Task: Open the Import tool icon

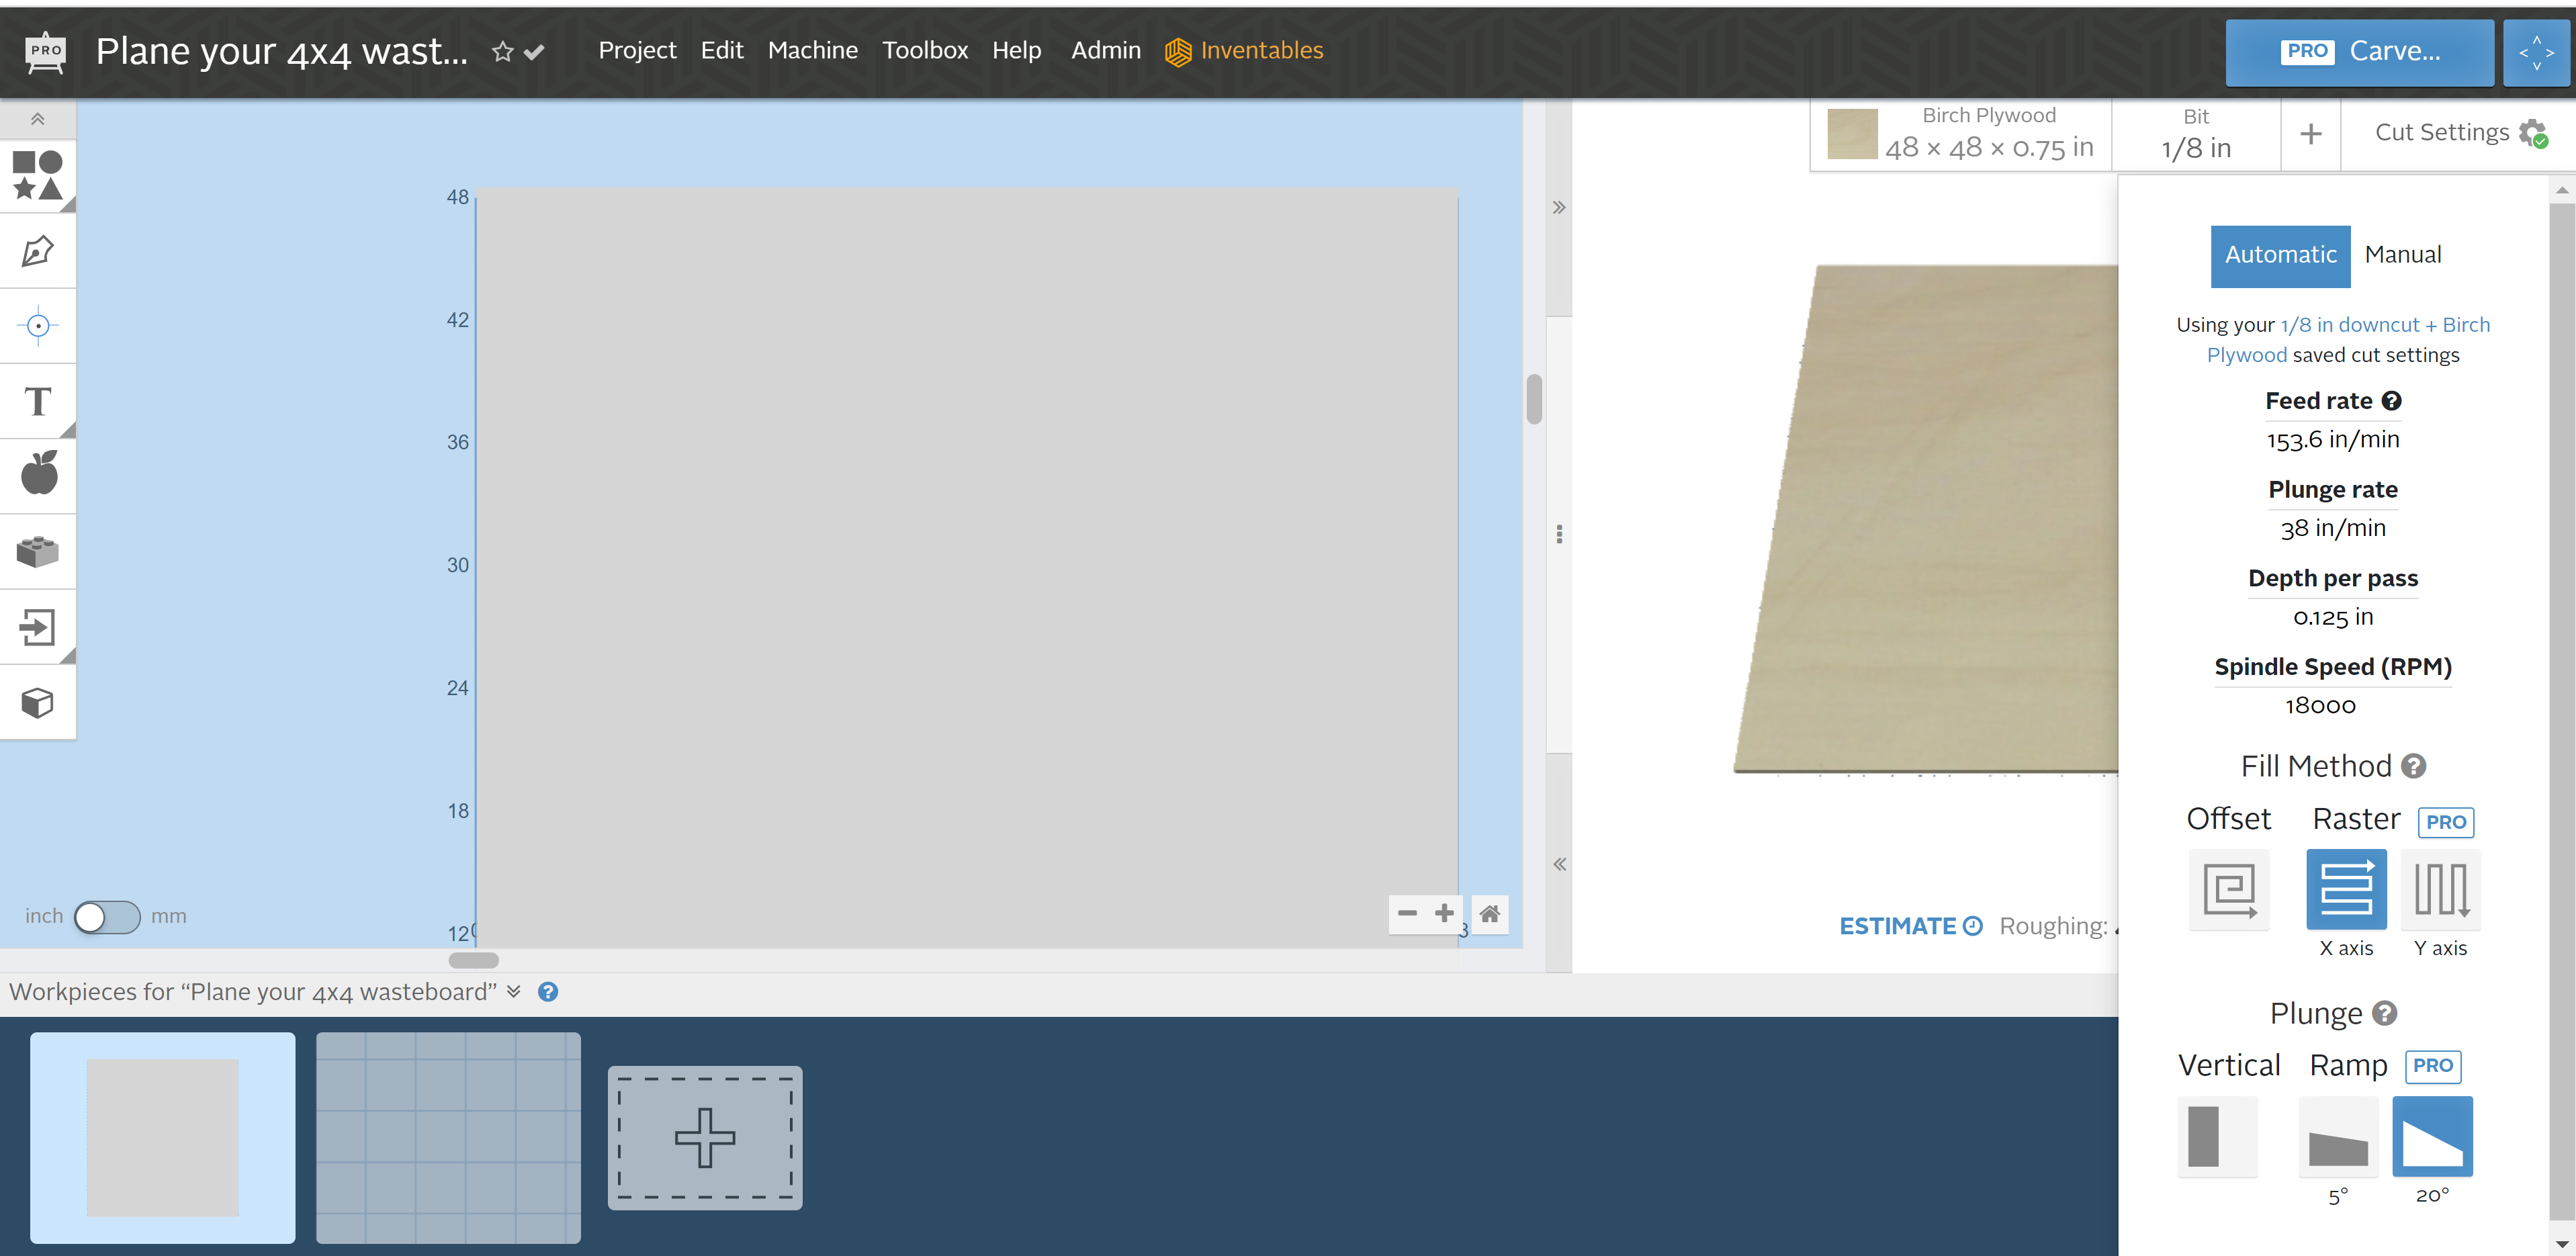Action: click(x=37, y=627)
